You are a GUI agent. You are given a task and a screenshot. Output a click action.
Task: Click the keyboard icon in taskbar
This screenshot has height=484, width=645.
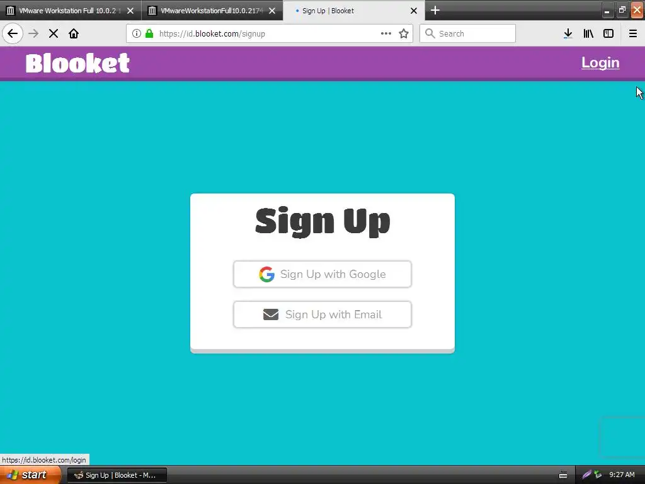coord(563,475)
